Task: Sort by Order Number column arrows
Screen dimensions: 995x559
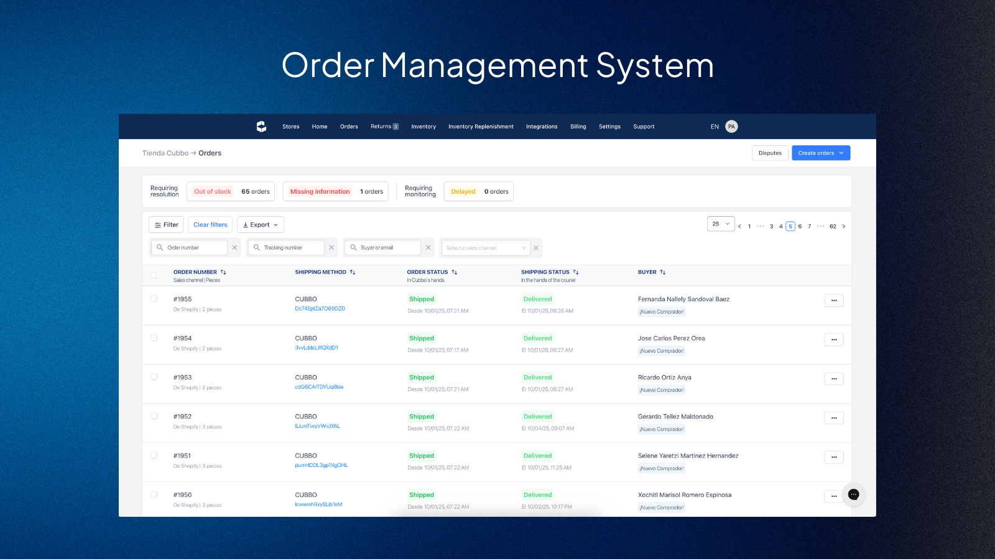Action: click(x=223, y=272)
